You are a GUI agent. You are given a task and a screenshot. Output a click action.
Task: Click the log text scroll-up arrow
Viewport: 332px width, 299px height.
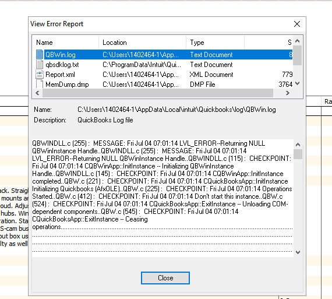pos(298,145)
